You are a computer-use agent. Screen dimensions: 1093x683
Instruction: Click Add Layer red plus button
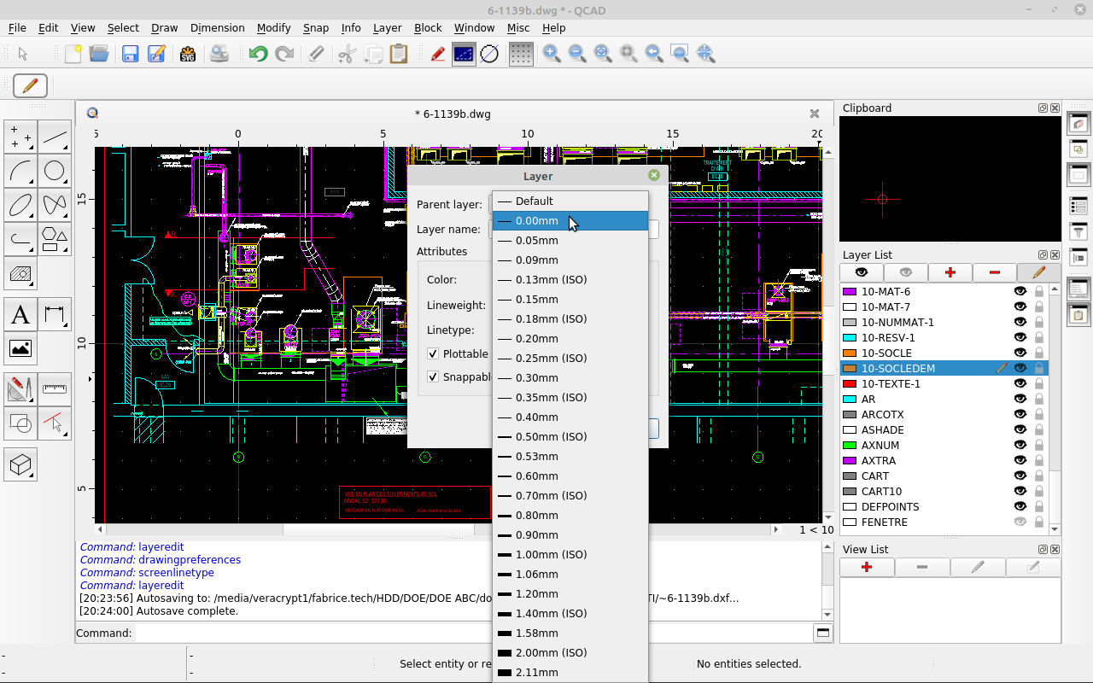950,272
